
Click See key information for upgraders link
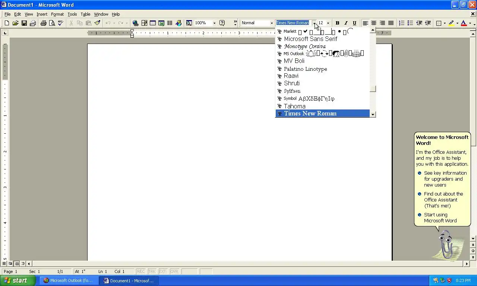(445, 179)
